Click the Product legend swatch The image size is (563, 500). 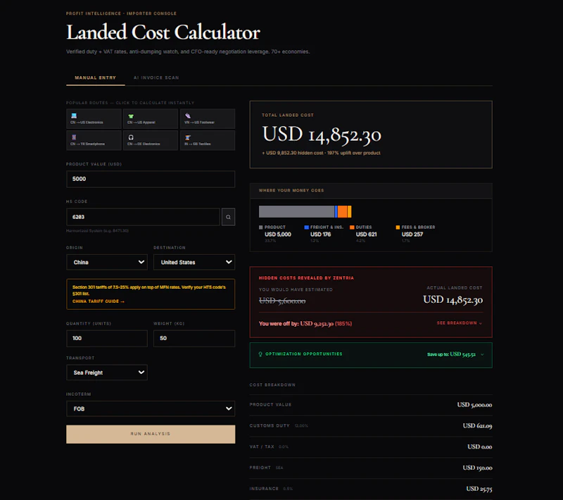(260, 227)
